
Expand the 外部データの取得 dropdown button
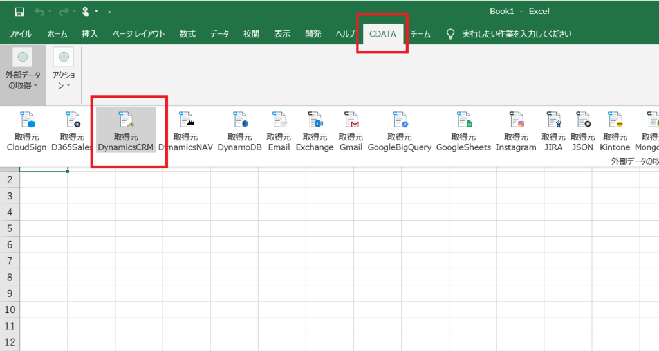click(x=23, y=75)
